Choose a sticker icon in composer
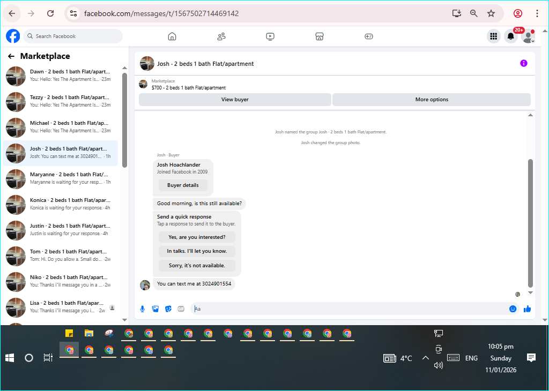Image resolution: width=549 pixels, height=391 pixels. point(168,309)
